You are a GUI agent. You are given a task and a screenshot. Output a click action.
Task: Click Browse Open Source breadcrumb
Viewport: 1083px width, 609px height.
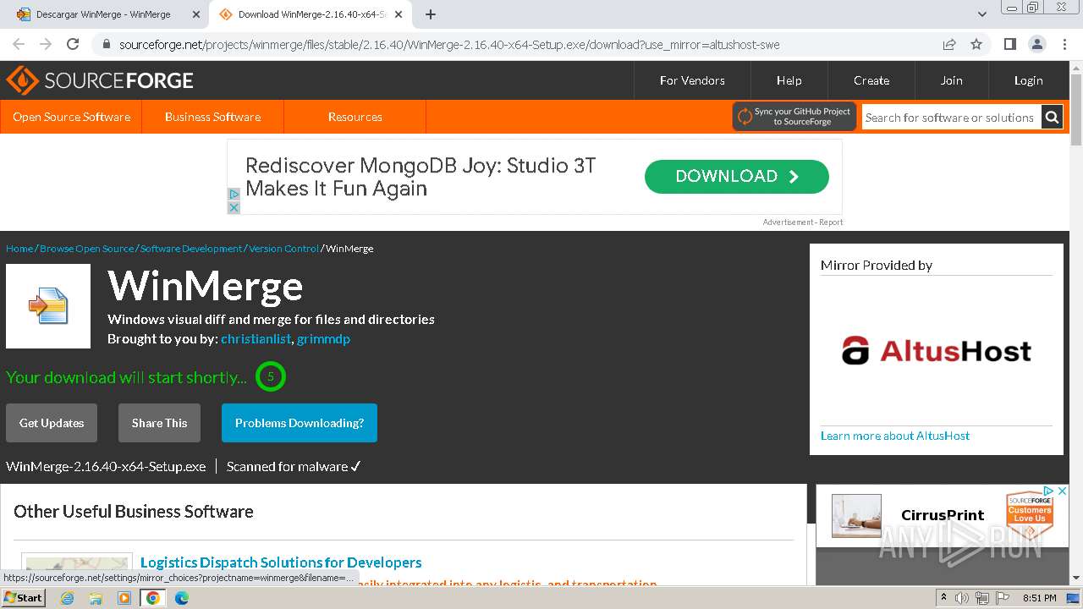point(86,248)
